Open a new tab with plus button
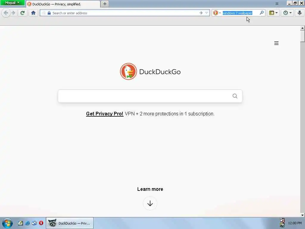 105,4
